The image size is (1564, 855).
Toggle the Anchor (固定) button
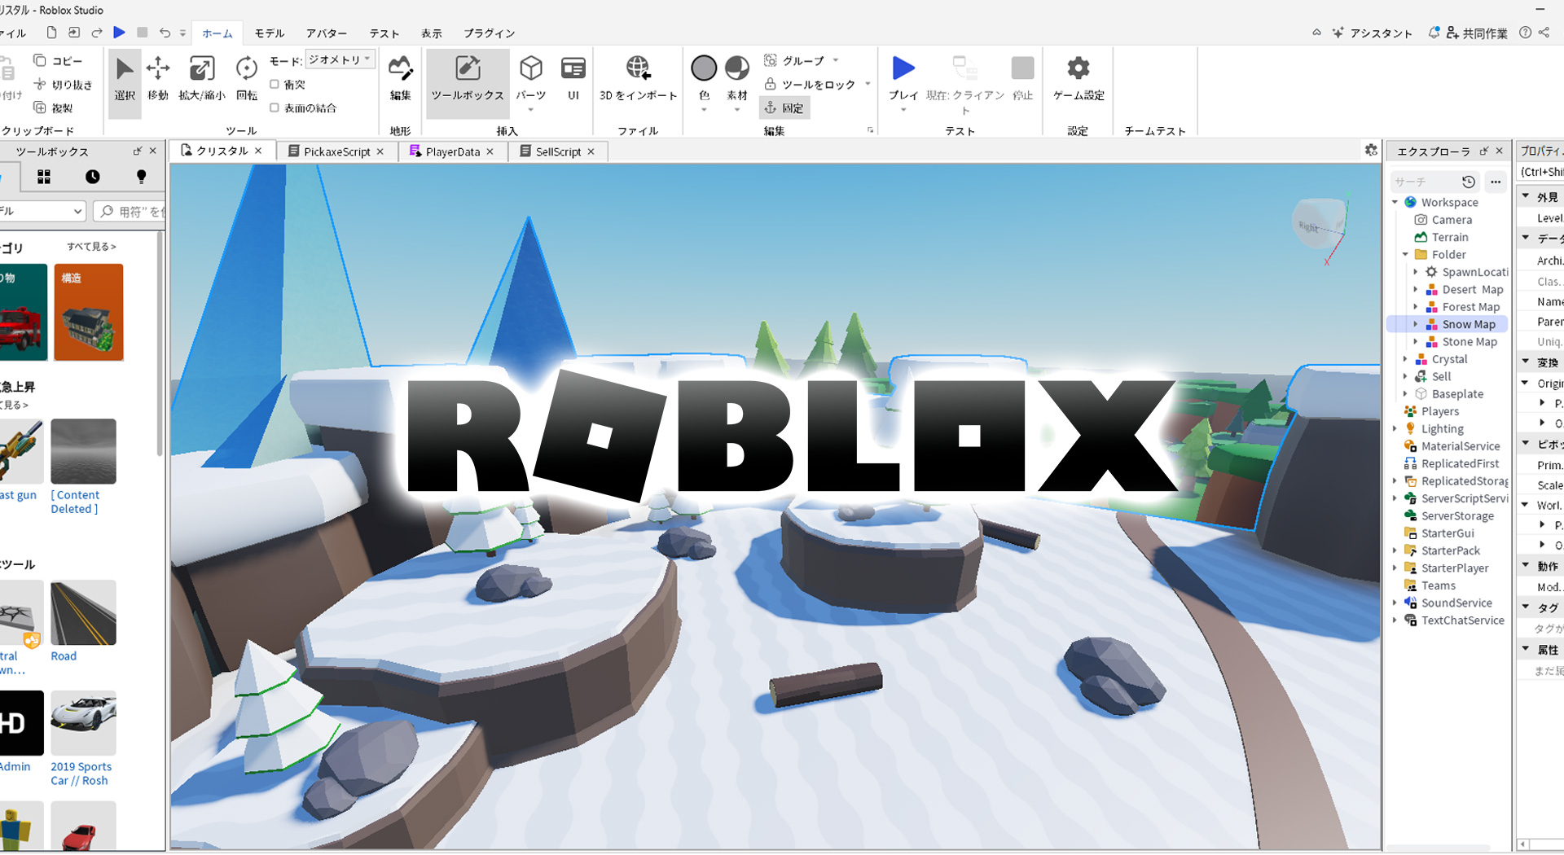pyautogui.click(x=784, y=107)
